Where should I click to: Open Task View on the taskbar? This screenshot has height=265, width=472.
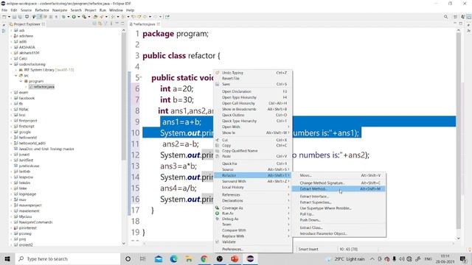click(x=142, y=258)
